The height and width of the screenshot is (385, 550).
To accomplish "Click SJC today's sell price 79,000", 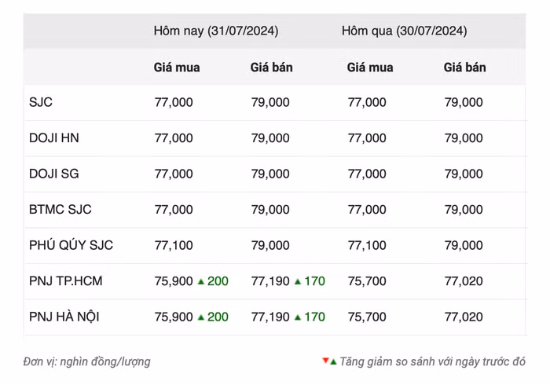I will 270,102.
